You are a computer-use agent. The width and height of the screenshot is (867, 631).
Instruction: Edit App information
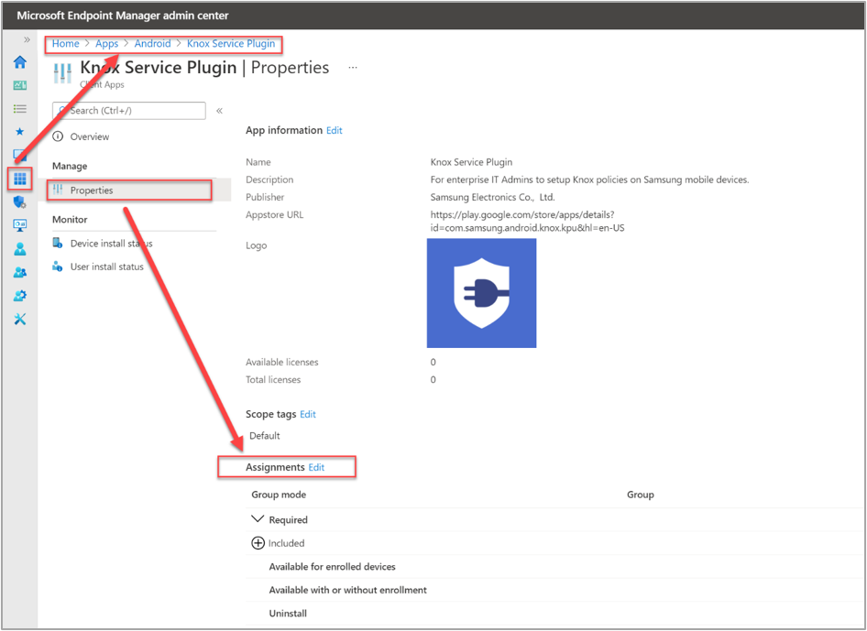coord(334,130)
